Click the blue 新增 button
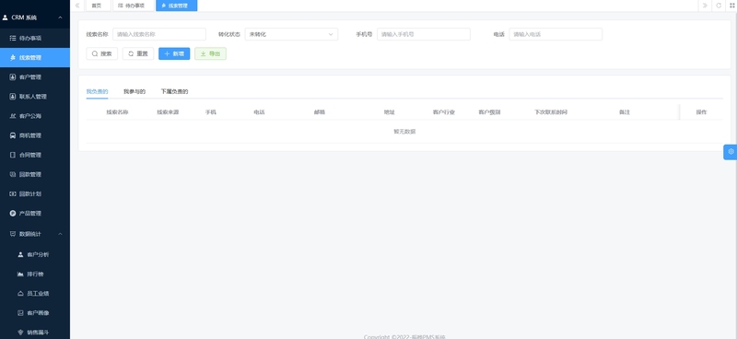Image resolution: width=737 pixels, height=339 pixels. click(x=174, y=53)
